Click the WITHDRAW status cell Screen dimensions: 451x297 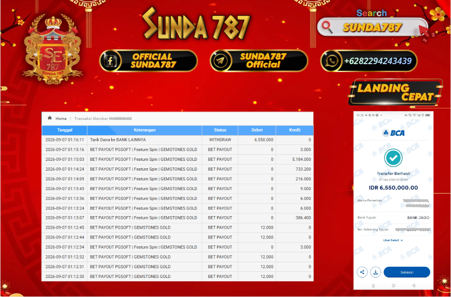click(220, 140)
